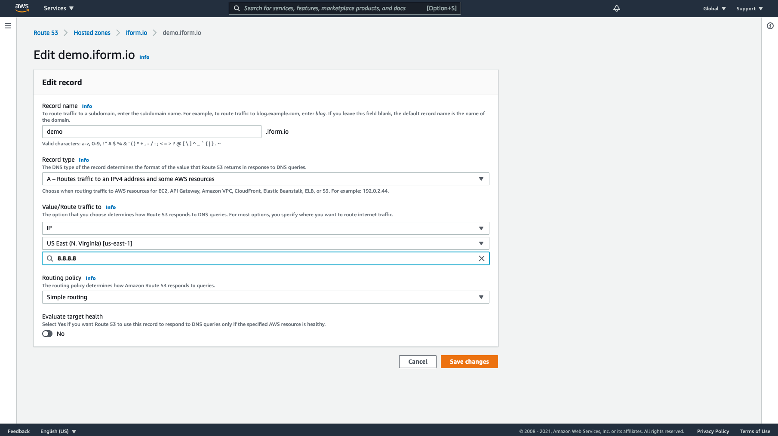Image resolution: width=778 pixels, height=436 pixels.
Task: Open Info link next to page title
Action: pos(144,57)
